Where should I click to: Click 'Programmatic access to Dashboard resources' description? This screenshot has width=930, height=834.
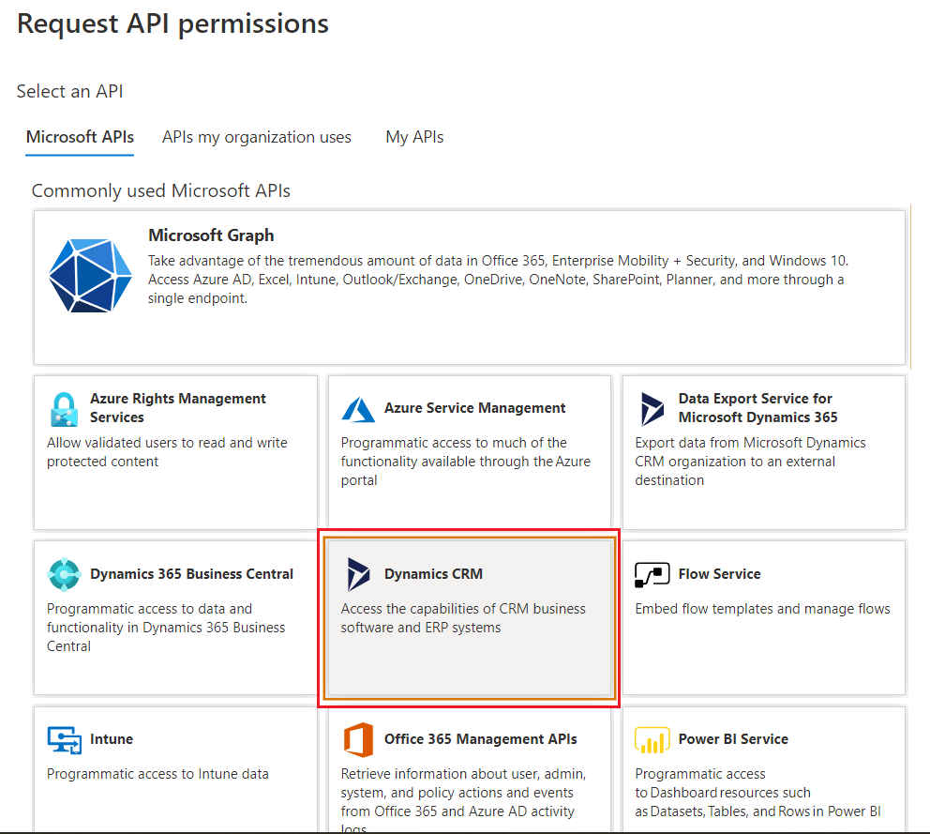coord(758,793)
